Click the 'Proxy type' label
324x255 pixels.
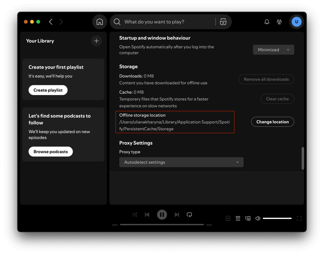coord(130,152)
